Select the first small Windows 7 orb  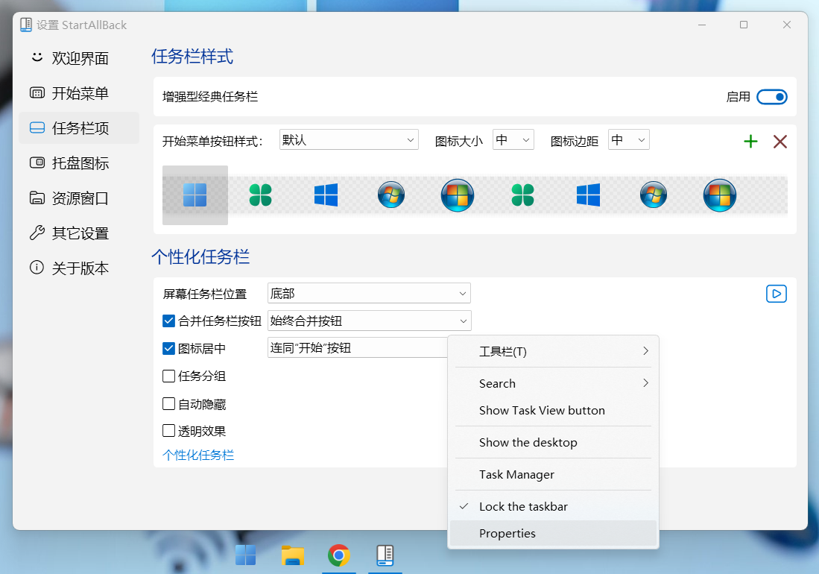pos(391,195)
